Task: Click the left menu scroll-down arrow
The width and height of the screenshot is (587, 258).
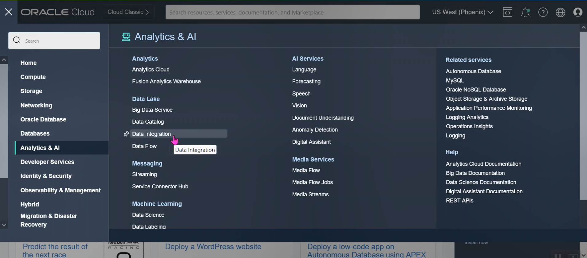Action: click(x=4, y=225)
